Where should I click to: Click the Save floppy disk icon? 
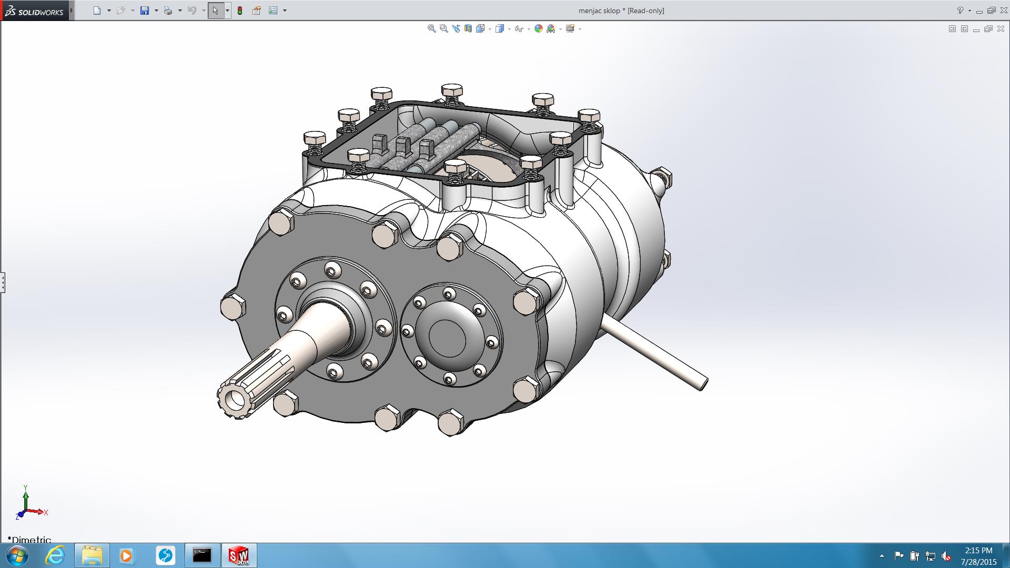point(145,11)
